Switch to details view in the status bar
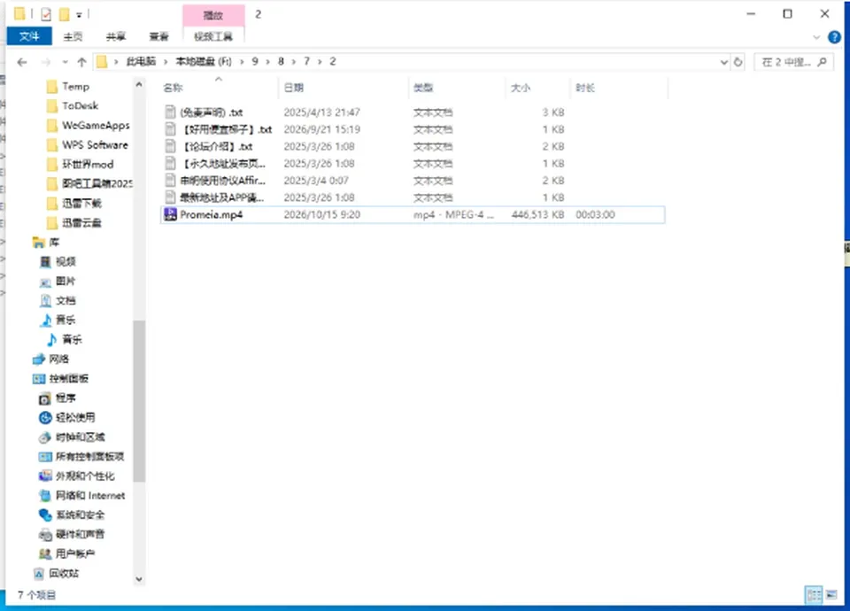 click(x=814, y=595)
